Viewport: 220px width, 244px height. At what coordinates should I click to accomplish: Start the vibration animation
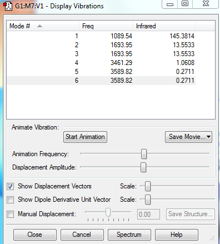[85, 137]
